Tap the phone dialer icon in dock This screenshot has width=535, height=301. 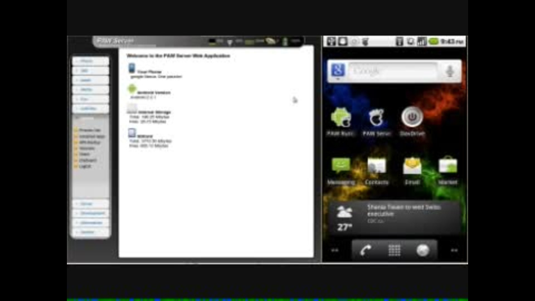click(x=366, y=250)
